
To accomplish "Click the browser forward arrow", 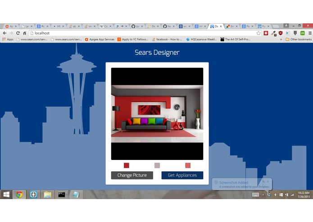I will pyautogui.click(x=11, y=33).
